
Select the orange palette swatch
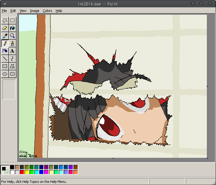coord(76,172)
